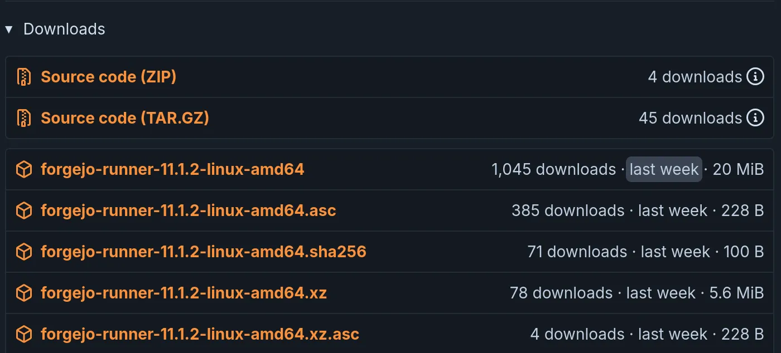Download the forgejo-runner-11.1.2-linux-amd64.sha256 checksum file
This screenshot has height=353, width=781.
pos(204,252)
